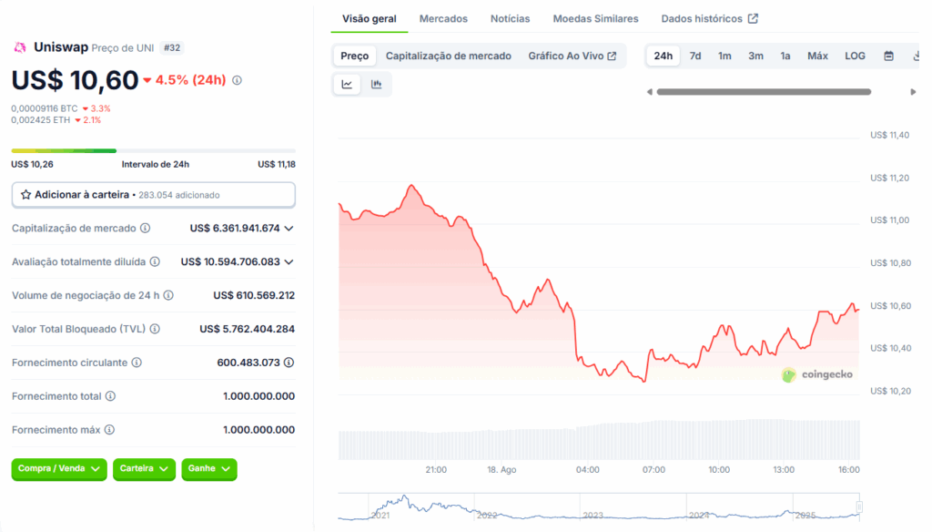Click info icon beside 600.483.073 value
Viewport: 932px width, 532px height.
point(289,363)
